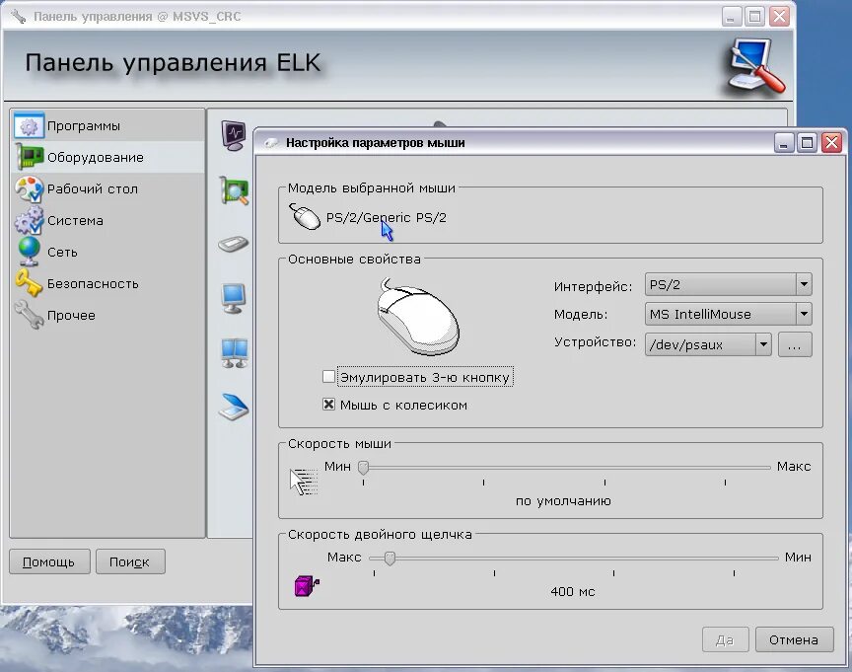This screenshot has width=852, height=672.
Task: Select the Оборудование category
Action: pyautogui.click(x=107, y=157)
